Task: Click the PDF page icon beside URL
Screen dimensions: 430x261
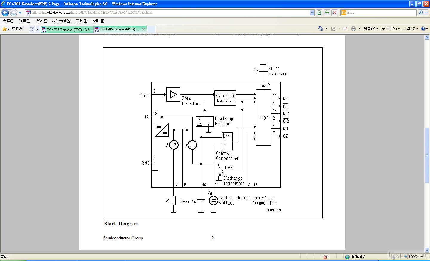Action: click(x=29, y=13)
